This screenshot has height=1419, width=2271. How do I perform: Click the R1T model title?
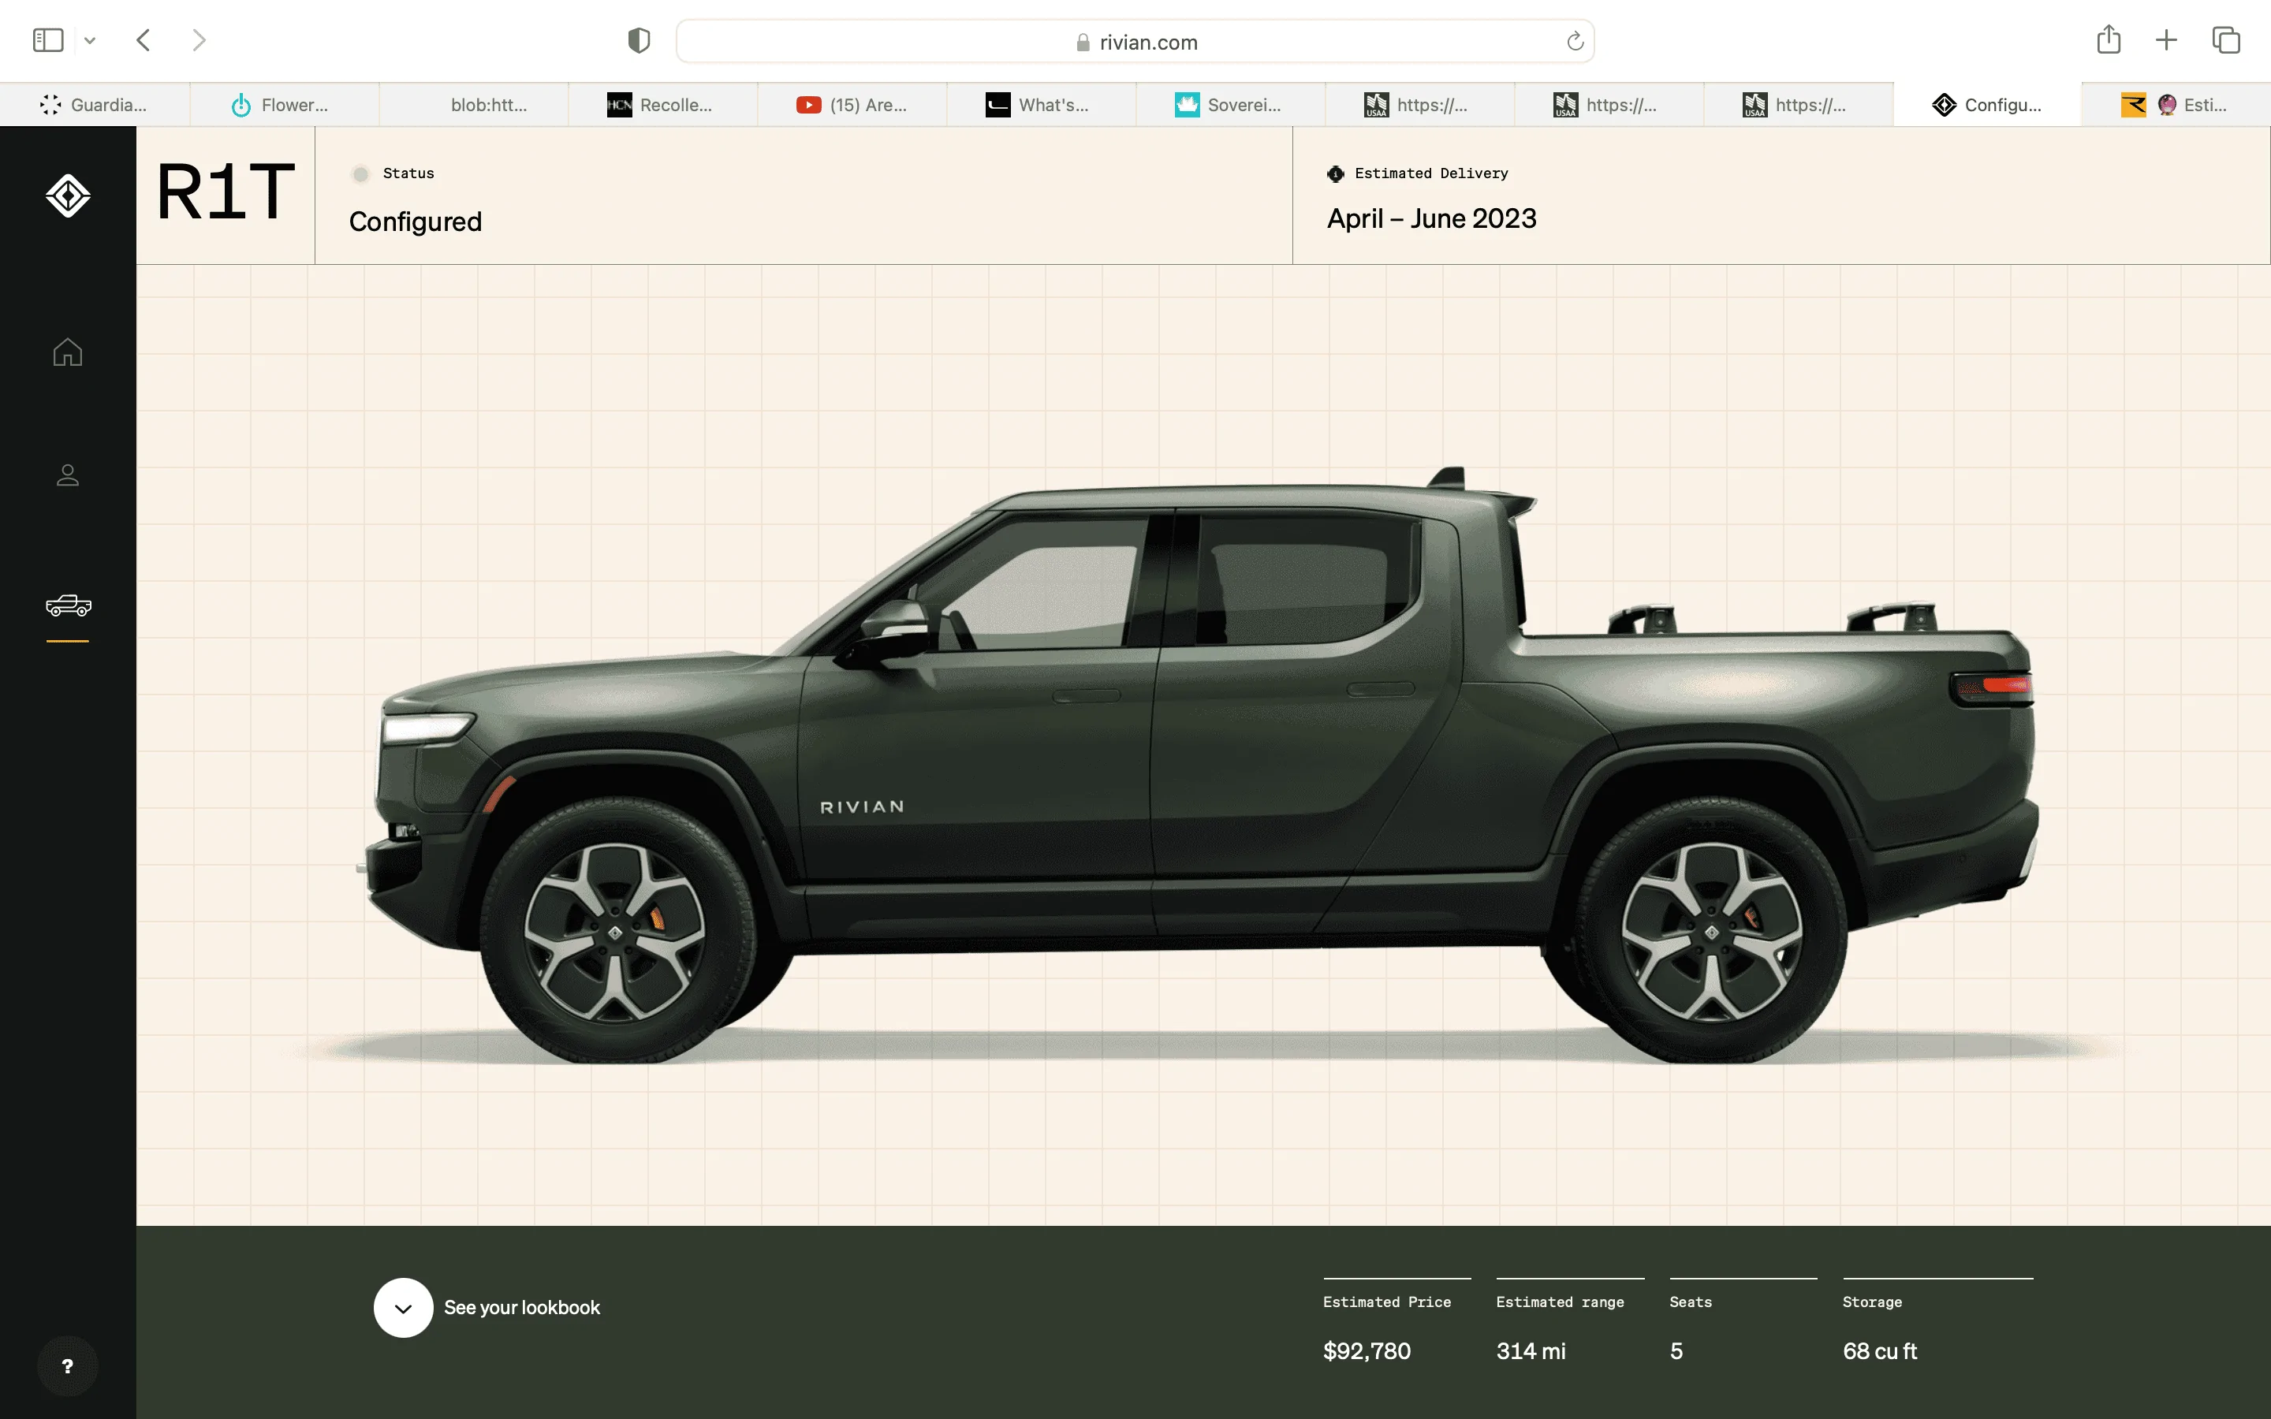pyautogui.click(x=226, y=192)
